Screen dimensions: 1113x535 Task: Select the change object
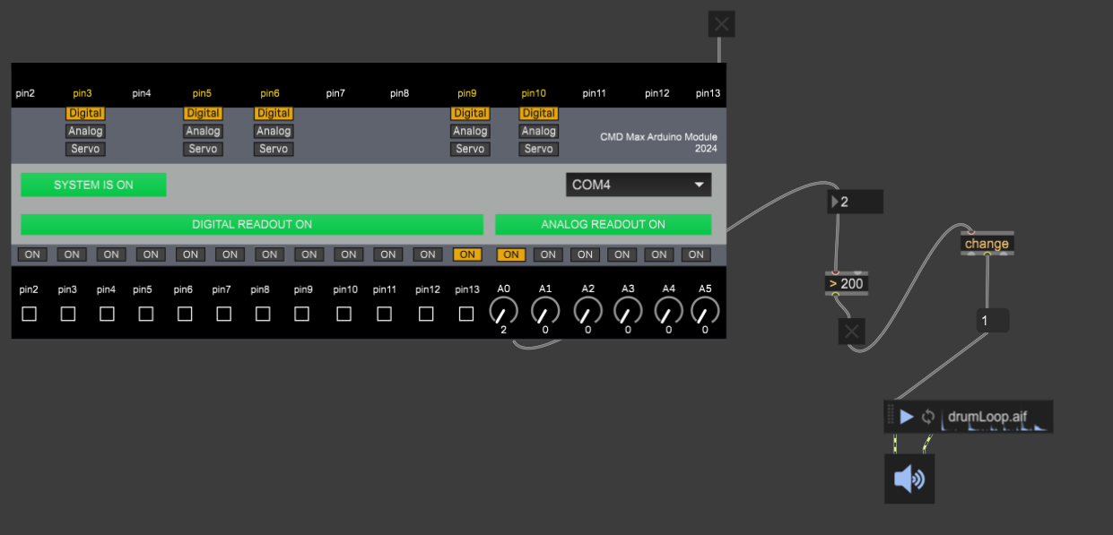[x=987, y=244]
